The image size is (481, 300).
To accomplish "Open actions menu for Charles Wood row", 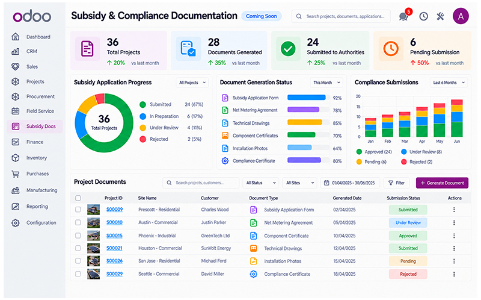I will pyautogui.click(x=454, y=210).
